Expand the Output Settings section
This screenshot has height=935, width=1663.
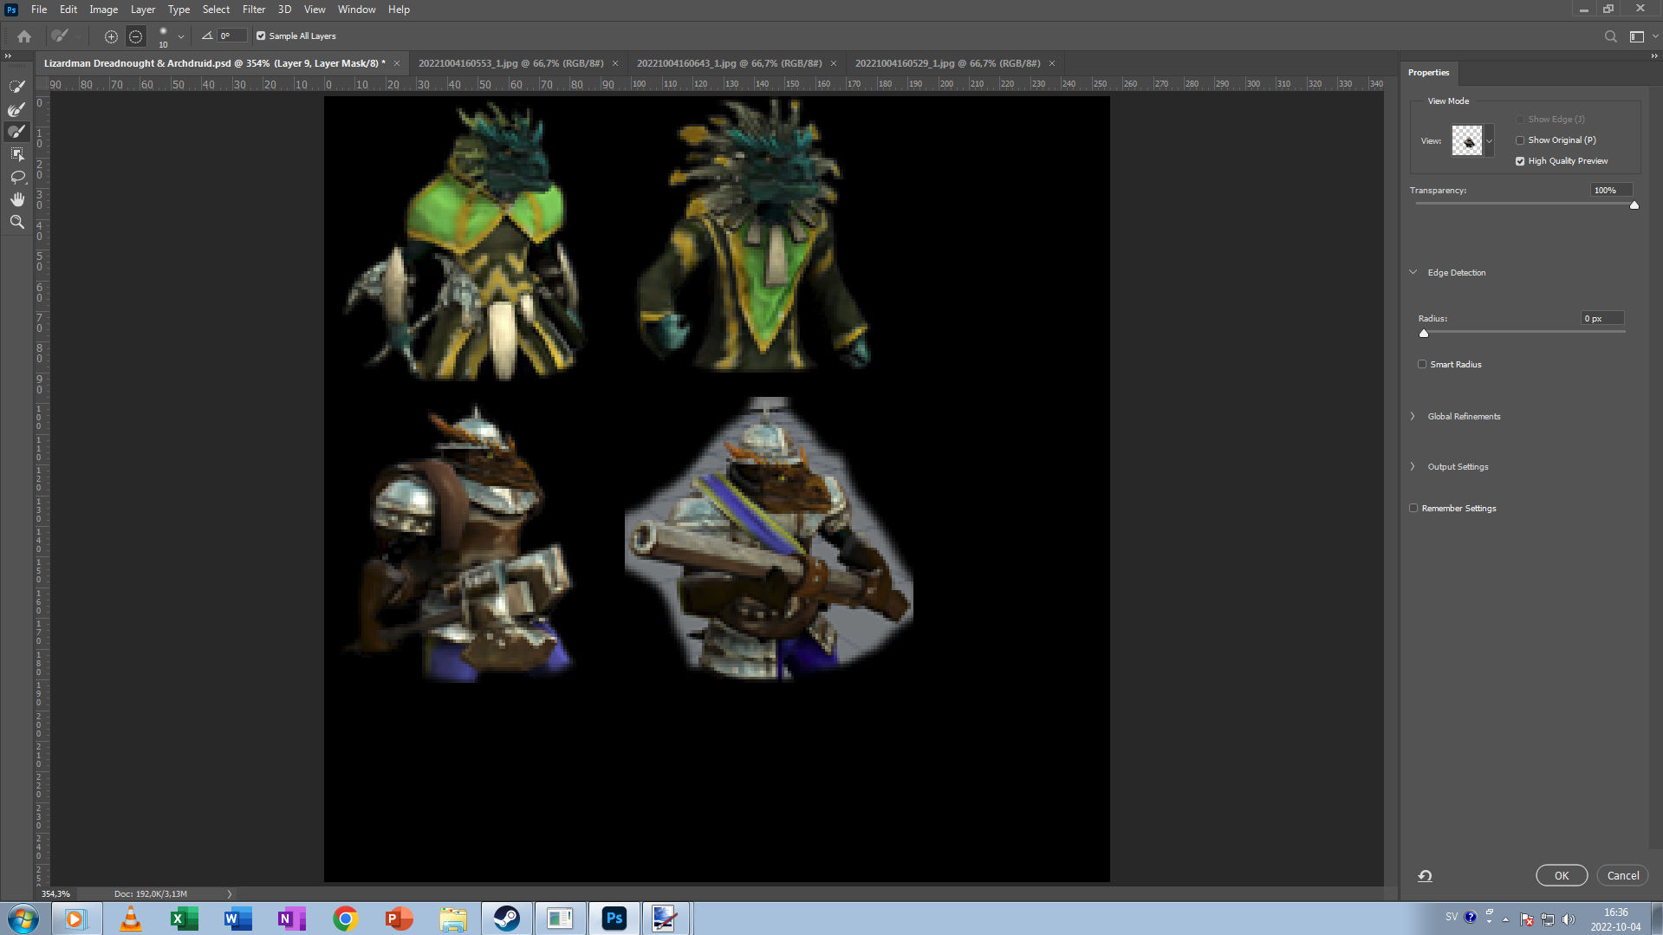pos(1413,467)
